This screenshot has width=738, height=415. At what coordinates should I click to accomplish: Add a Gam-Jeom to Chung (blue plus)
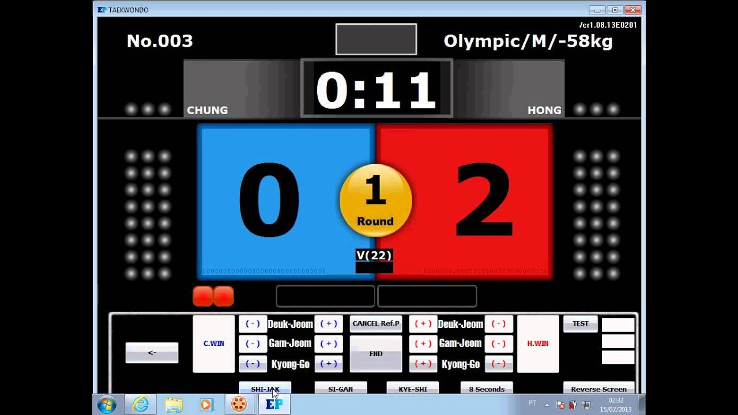(x=329, y=344)
